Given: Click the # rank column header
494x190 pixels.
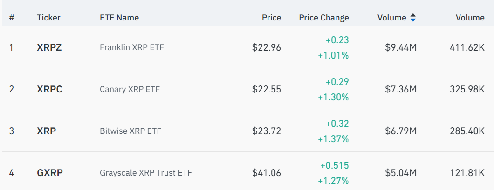Looking at the screenshot, I should click(x=12, y=18).
